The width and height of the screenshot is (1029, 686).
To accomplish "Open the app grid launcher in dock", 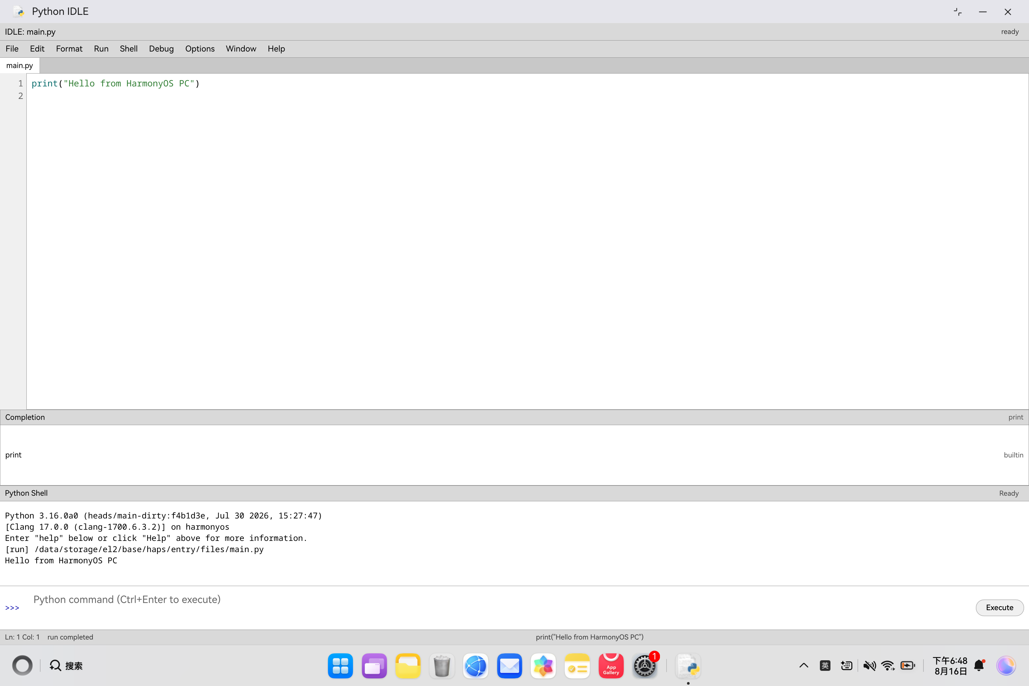I will [x=340, y=666].
